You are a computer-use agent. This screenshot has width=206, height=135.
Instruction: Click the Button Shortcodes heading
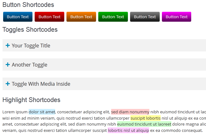(28, 5)
